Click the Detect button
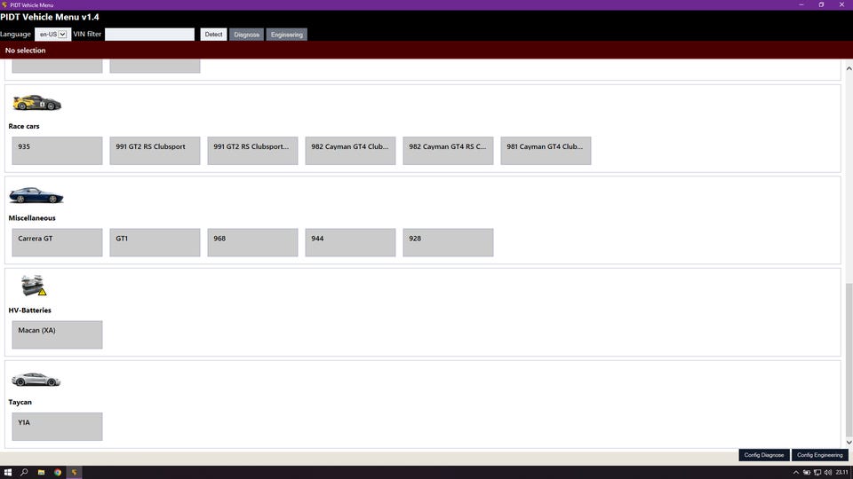This screenshot has width=853, height=479. [213, 35]
